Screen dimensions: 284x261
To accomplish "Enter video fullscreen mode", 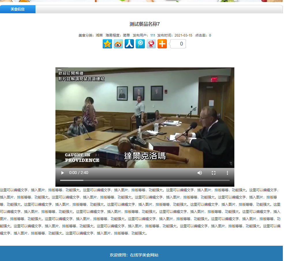I will click(x=214, y=173).
